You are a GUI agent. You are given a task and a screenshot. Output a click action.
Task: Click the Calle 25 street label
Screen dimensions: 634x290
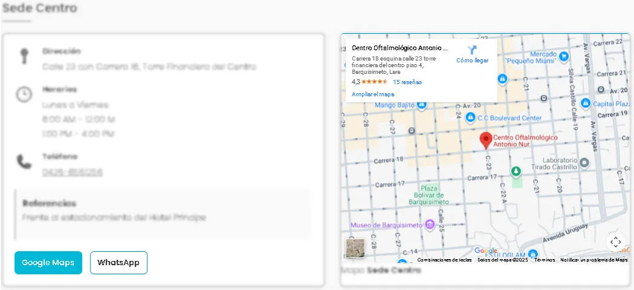(441, 221)
